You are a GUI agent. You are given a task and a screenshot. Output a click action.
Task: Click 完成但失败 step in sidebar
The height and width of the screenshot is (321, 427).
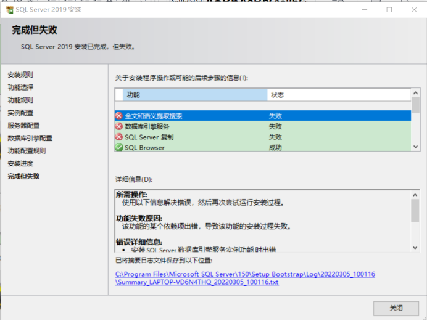[23, 176]
